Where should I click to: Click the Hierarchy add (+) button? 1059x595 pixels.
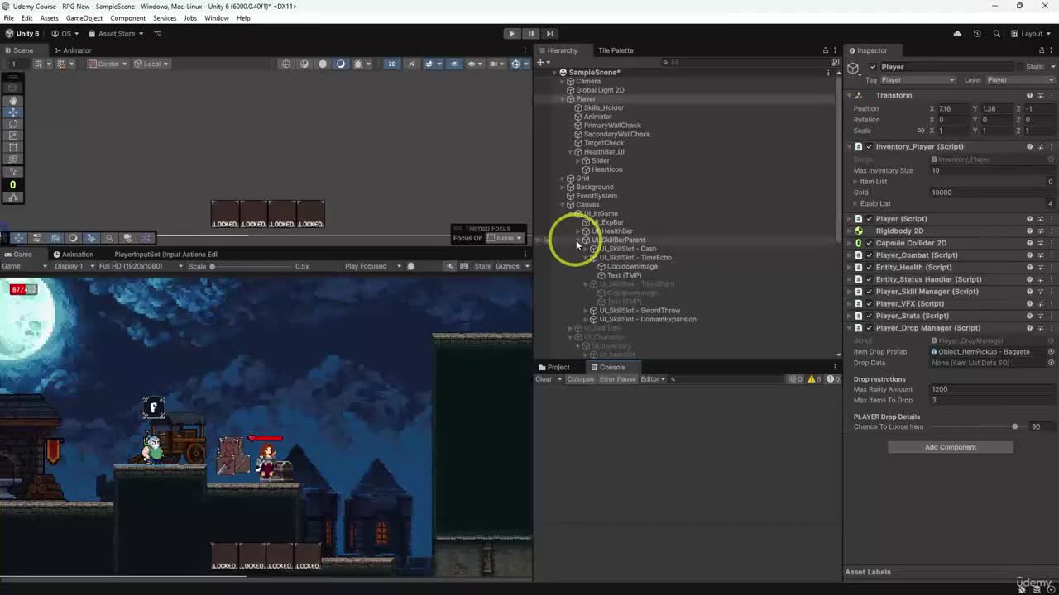click(x=540, y=63)
